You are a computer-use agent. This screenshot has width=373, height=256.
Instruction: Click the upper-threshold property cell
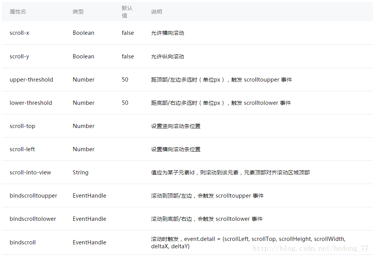(31, 80)
